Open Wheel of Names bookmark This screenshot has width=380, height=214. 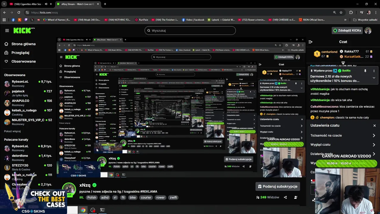pos(57,20)
